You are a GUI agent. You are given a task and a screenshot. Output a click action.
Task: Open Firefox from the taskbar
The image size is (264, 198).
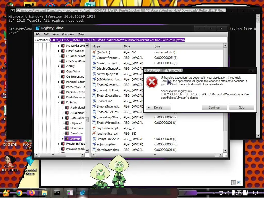pos(31,193)
